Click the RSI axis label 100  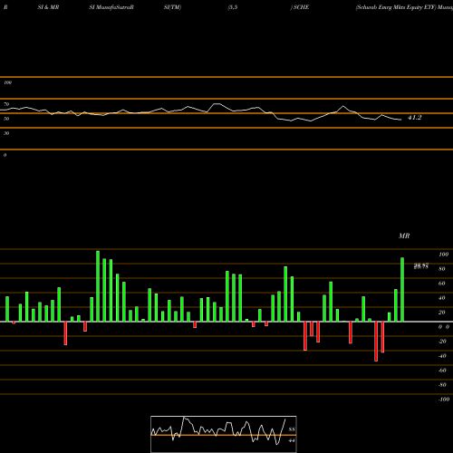coord(7,82)
